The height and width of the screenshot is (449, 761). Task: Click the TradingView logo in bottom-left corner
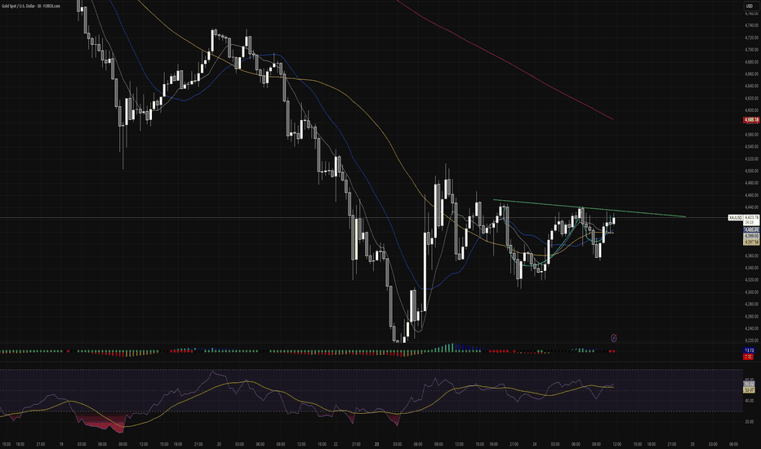pyautogui.click(x=13, y=438)
